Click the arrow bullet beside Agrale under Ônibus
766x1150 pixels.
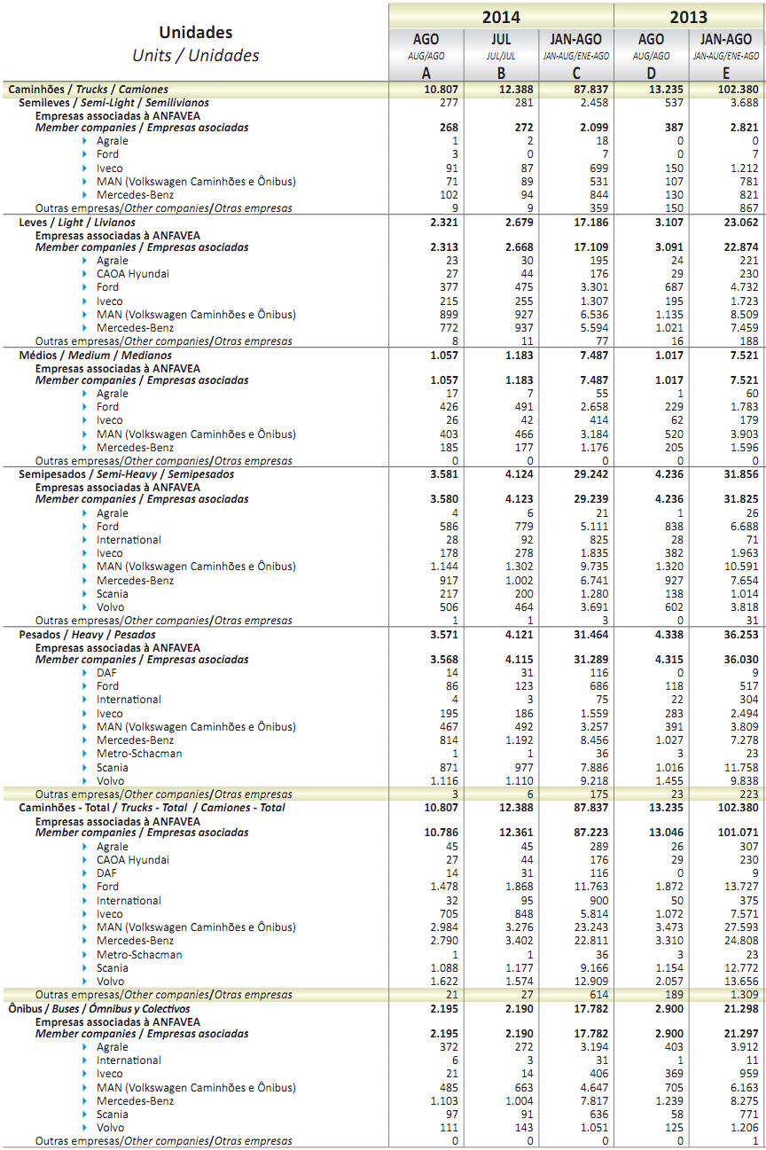click(85, 1047)
